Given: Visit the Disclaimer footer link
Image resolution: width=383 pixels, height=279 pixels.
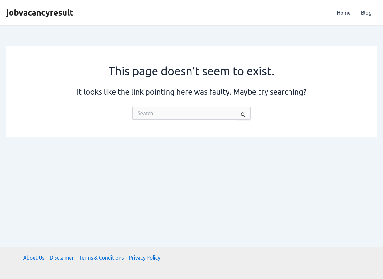Looking at the screenshot, I should (62, 258).
